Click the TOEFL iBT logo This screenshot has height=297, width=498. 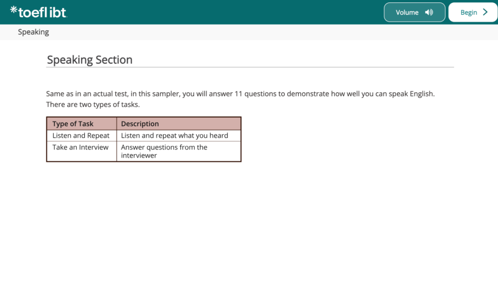pos(39,12)
